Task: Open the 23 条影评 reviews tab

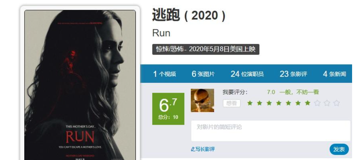Action: pos(294,74)
